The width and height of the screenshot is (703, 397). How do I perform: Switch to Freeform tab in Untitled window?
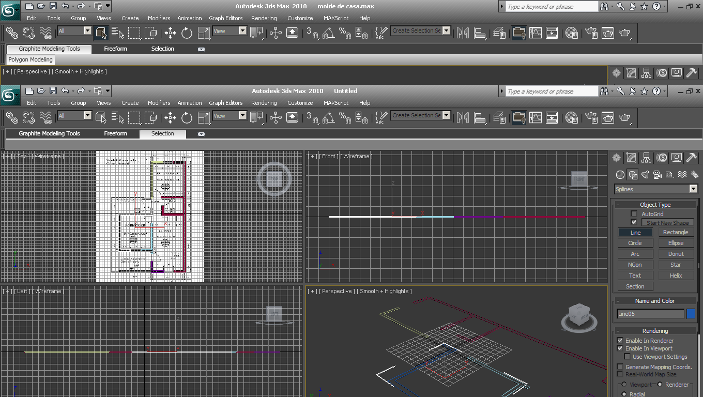pyautogui.click(x=115, y=133)
